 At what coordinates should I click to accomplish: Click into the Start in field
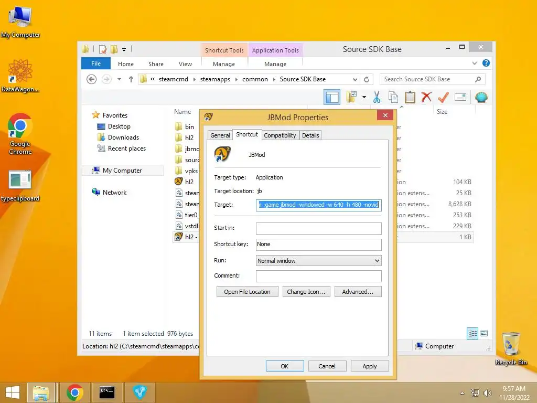pos(318,228)
